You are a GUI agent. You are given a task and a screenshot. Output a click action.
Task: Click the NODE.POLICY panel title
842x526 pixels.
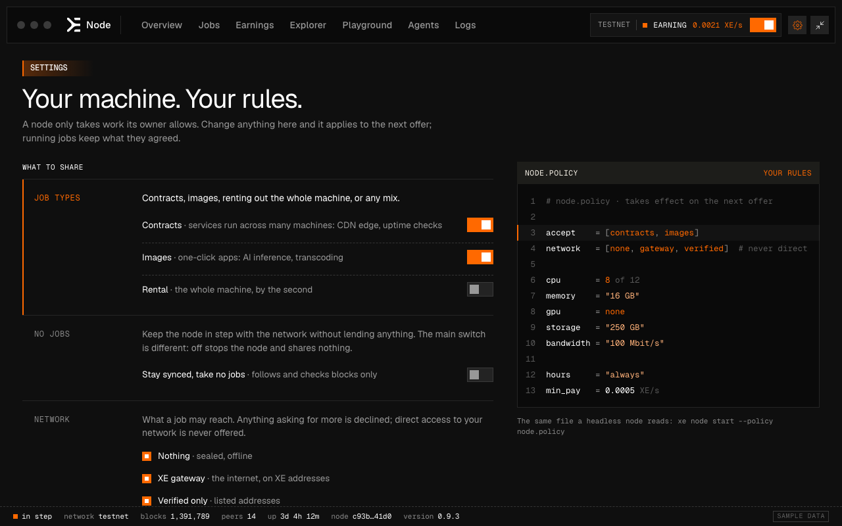pos(551,173)
